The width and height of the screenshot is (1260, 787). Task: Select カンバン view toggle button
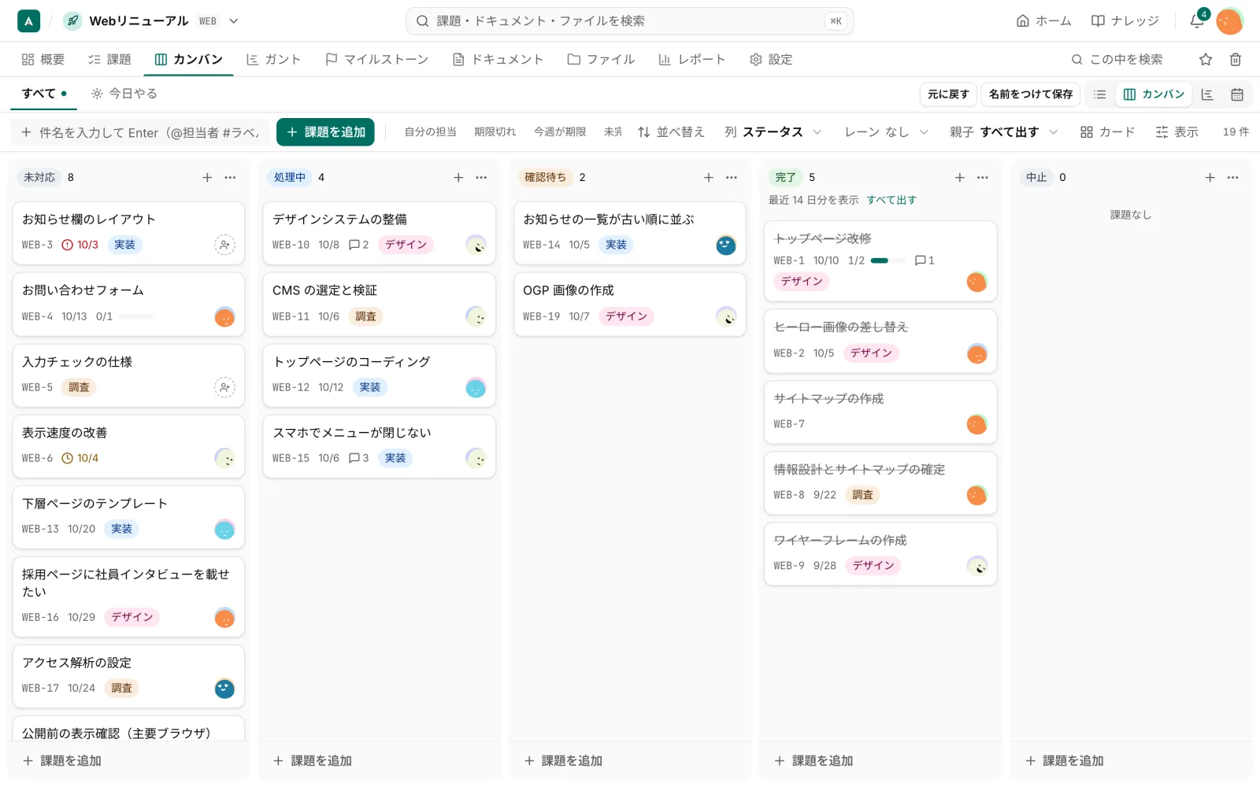tap(1154, 94)
